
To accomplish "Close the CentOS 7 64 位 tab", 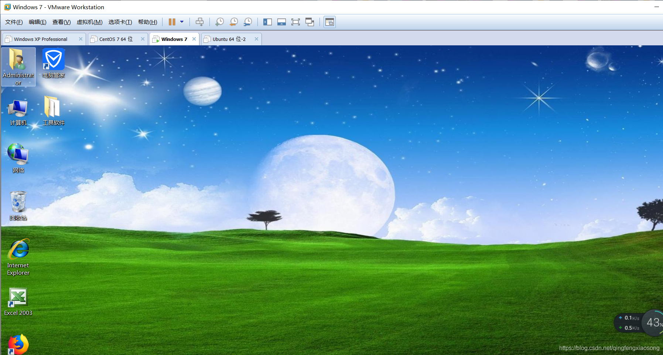I will coord(143,39).
